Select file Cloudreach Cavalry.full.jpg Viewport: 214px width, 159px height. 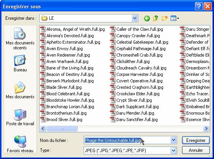pyautogui.click(x=138, y=68)
